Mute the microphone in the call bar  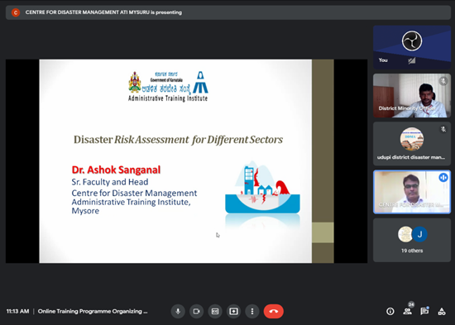pos(178,312)
